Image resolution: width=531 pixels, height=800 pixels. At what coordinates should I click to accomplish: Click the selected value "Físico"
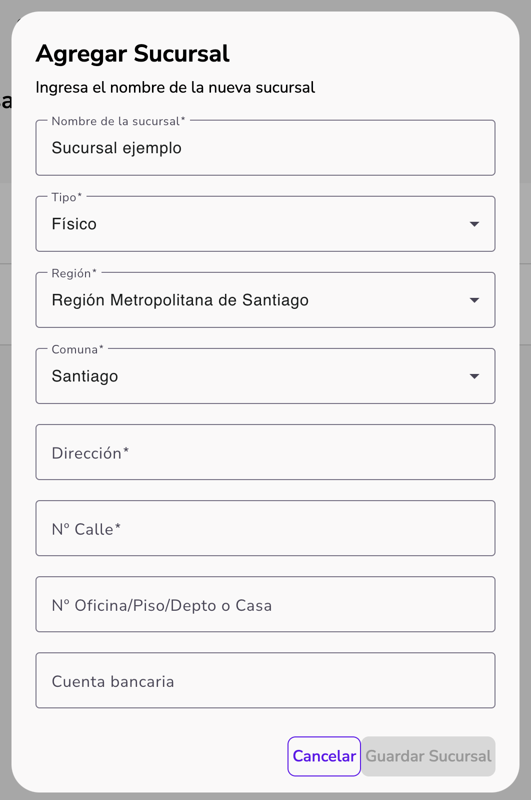tap(74, 224)
